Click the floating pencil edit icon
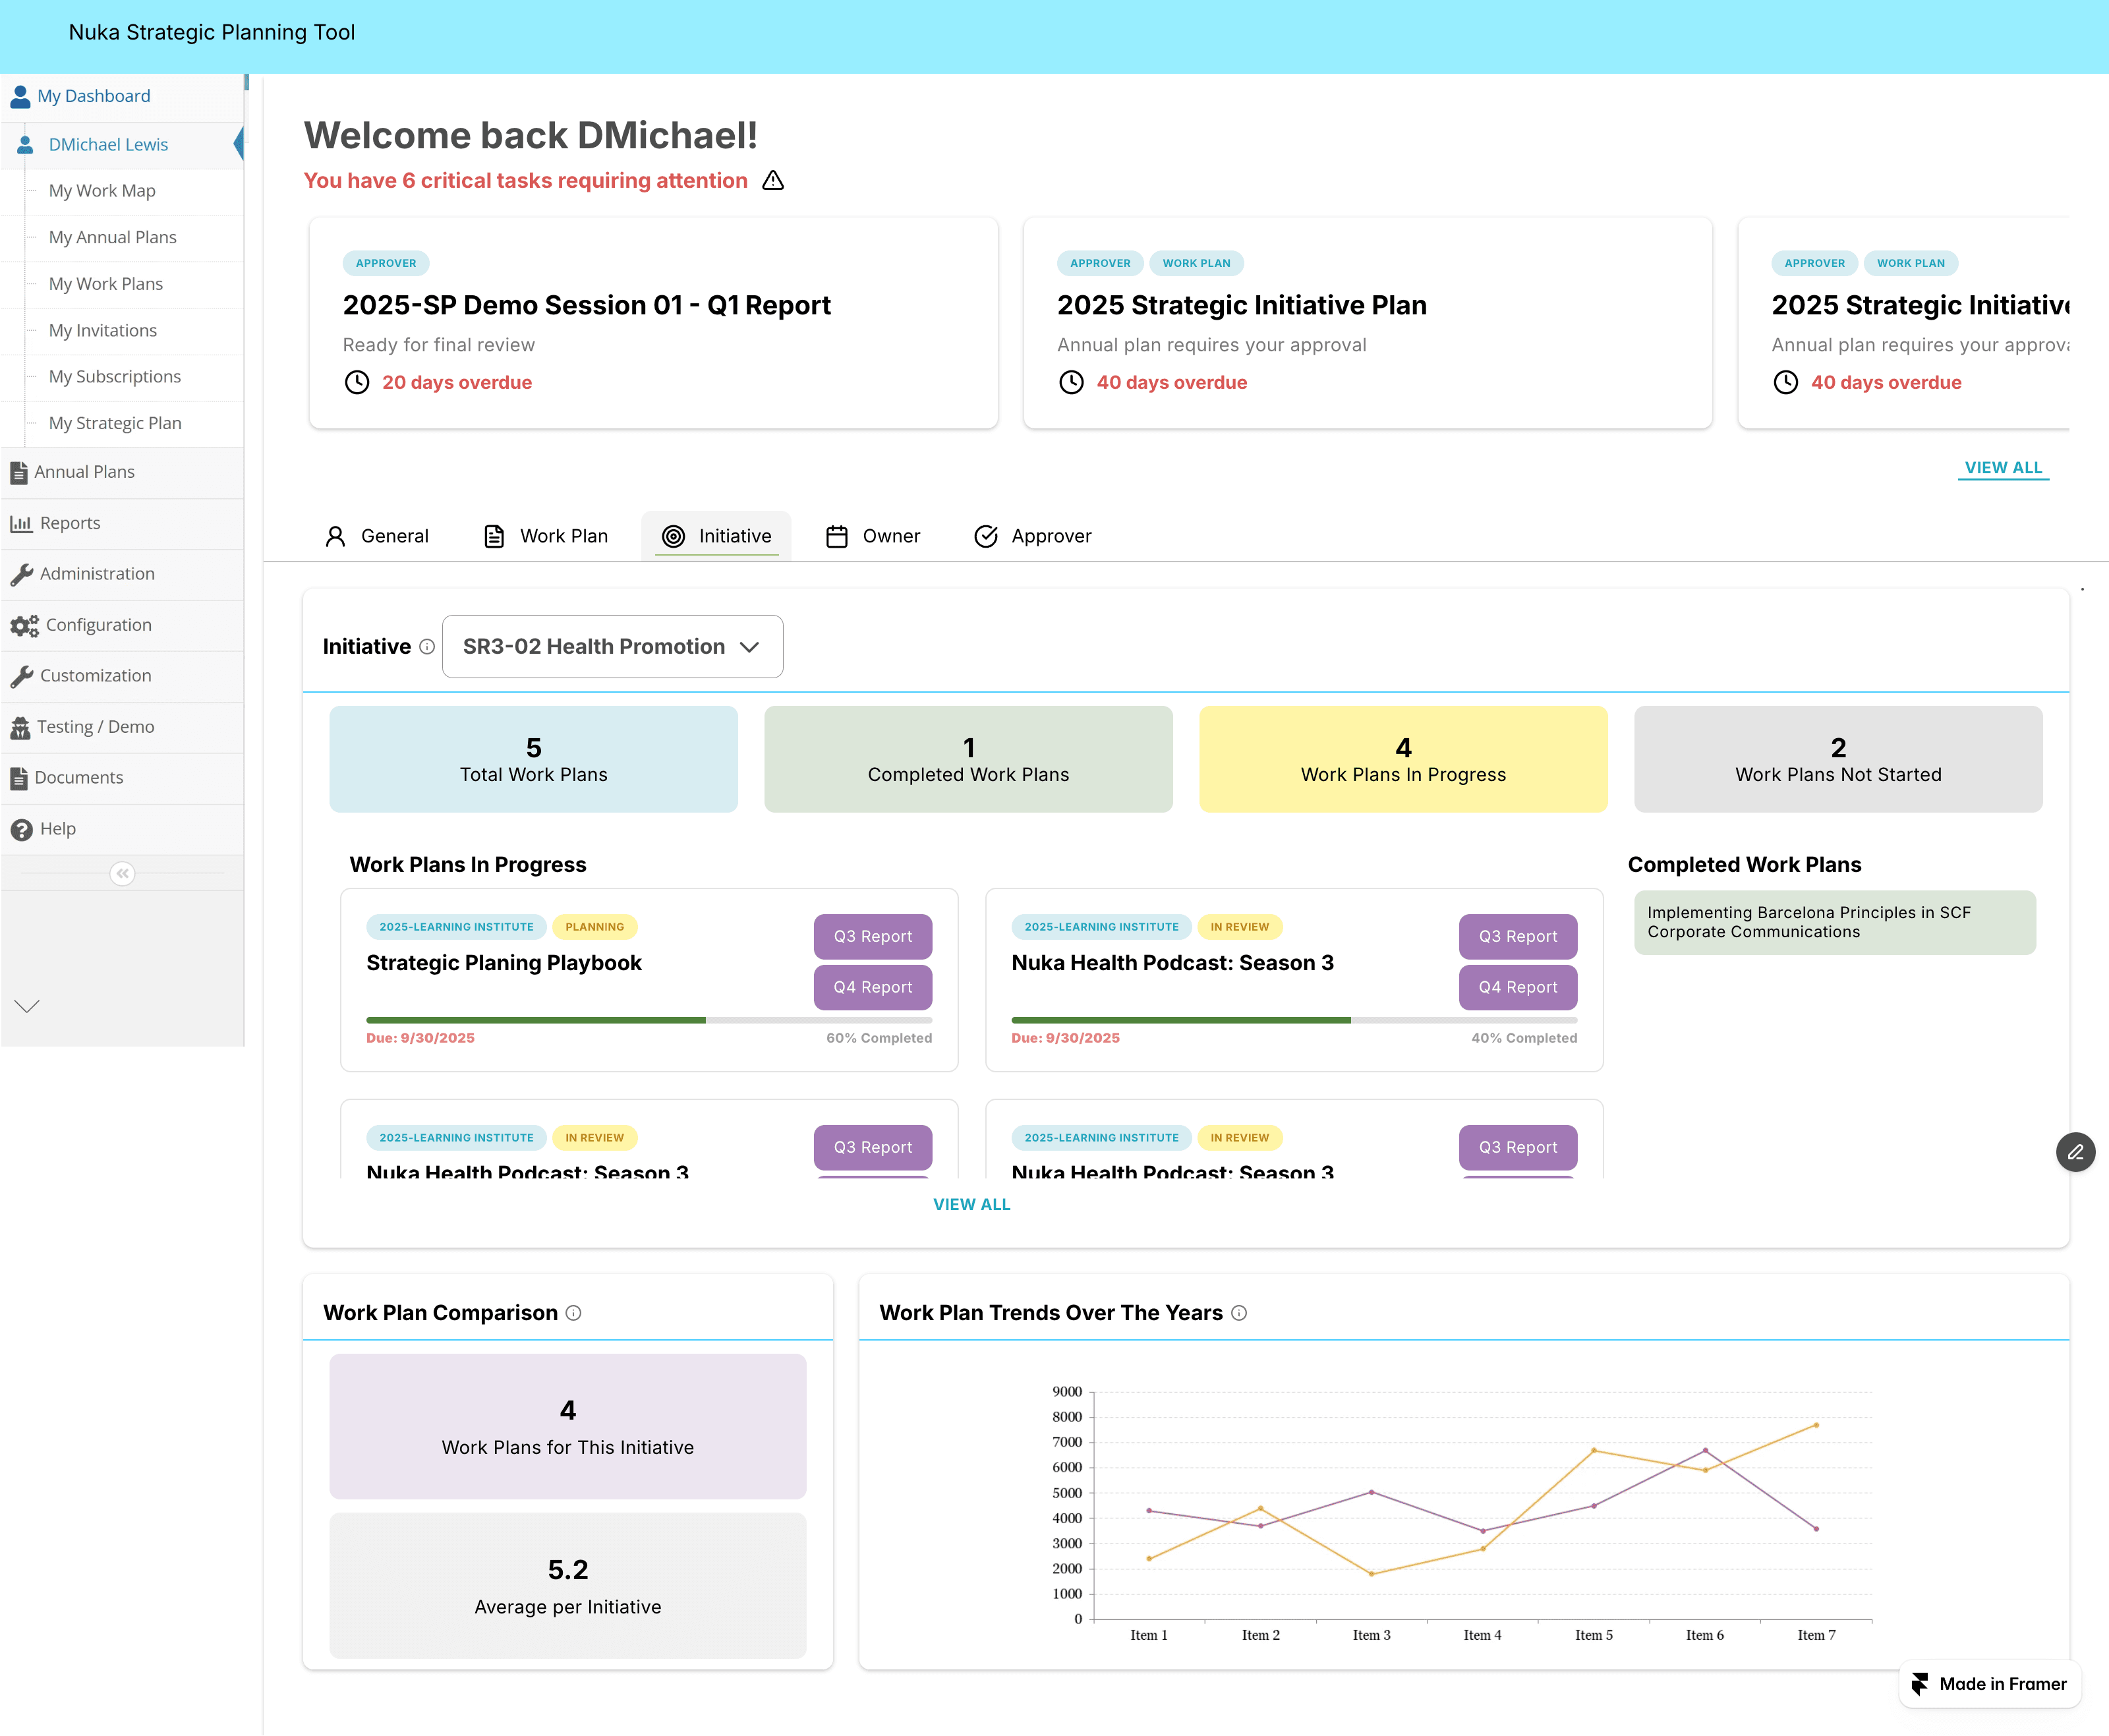This screenshot has width=2109, height=1736. 2075,1152
